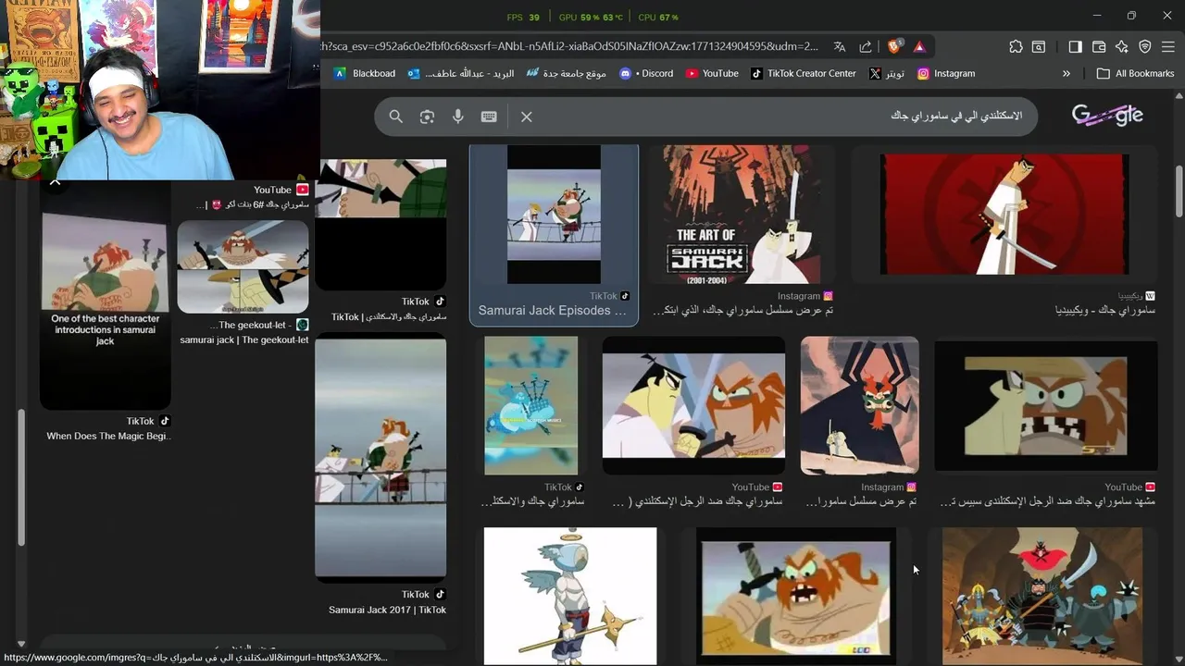Open the All Bookmarks folder

pyautogui.click(x=1135, y=73)
